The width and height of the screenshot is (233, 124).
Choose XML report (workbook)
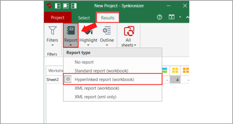click(113, 88)
